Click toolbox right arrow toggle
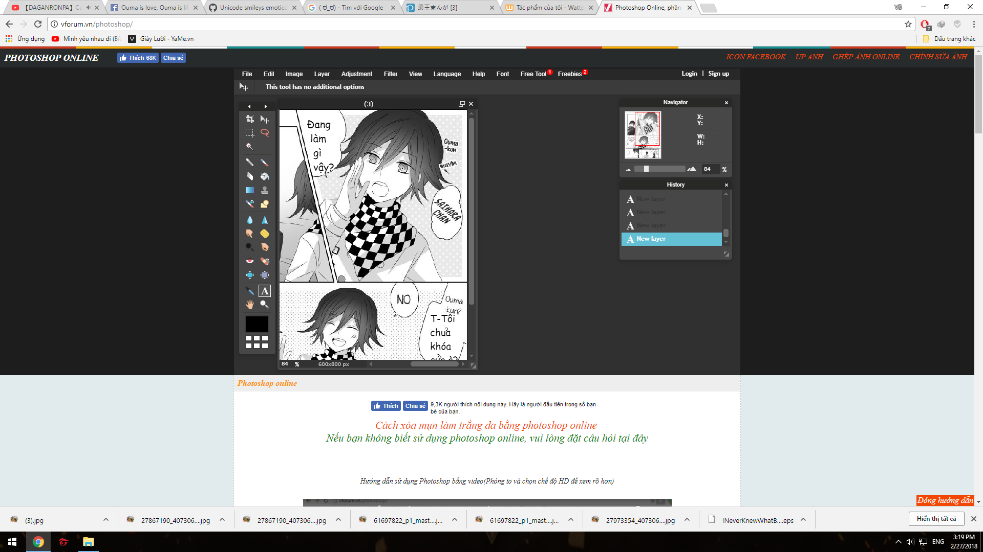This screenshot has height=552, width=983. (x=265, y=107)
